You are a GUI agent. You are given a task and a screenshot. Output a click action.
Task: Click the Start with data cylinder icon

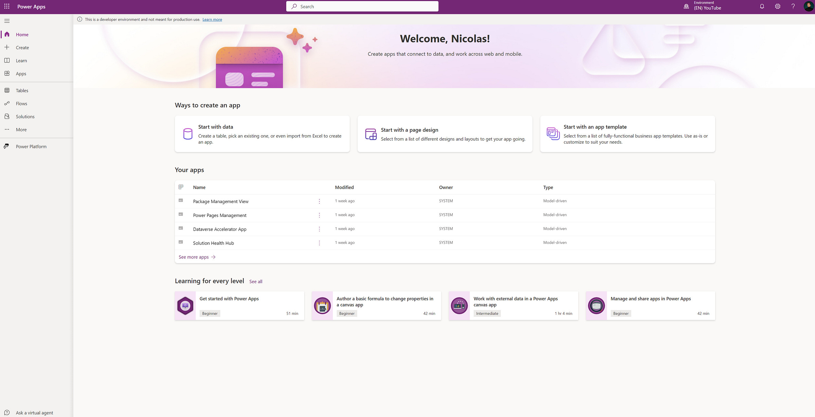coord(188,134)
